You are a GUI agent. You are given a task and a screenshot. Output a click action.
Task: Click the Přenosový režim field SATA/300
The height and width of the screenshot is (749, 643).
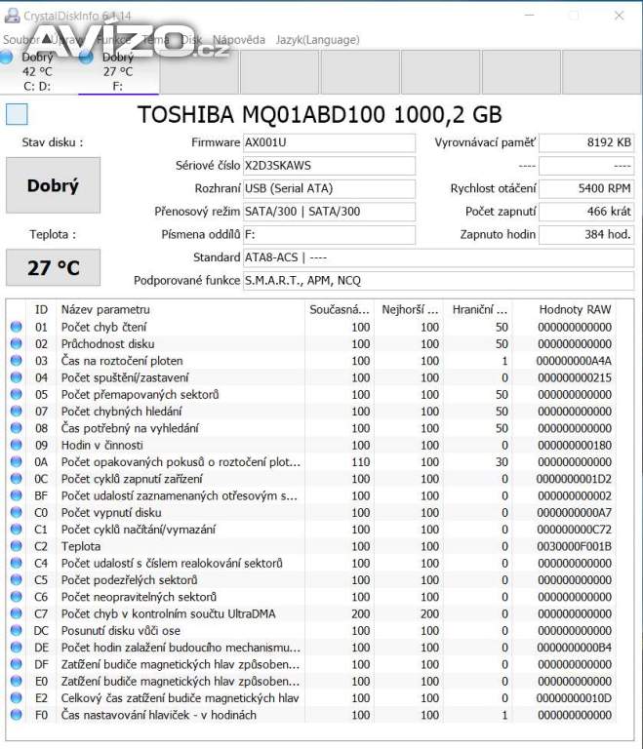[329, 211]
